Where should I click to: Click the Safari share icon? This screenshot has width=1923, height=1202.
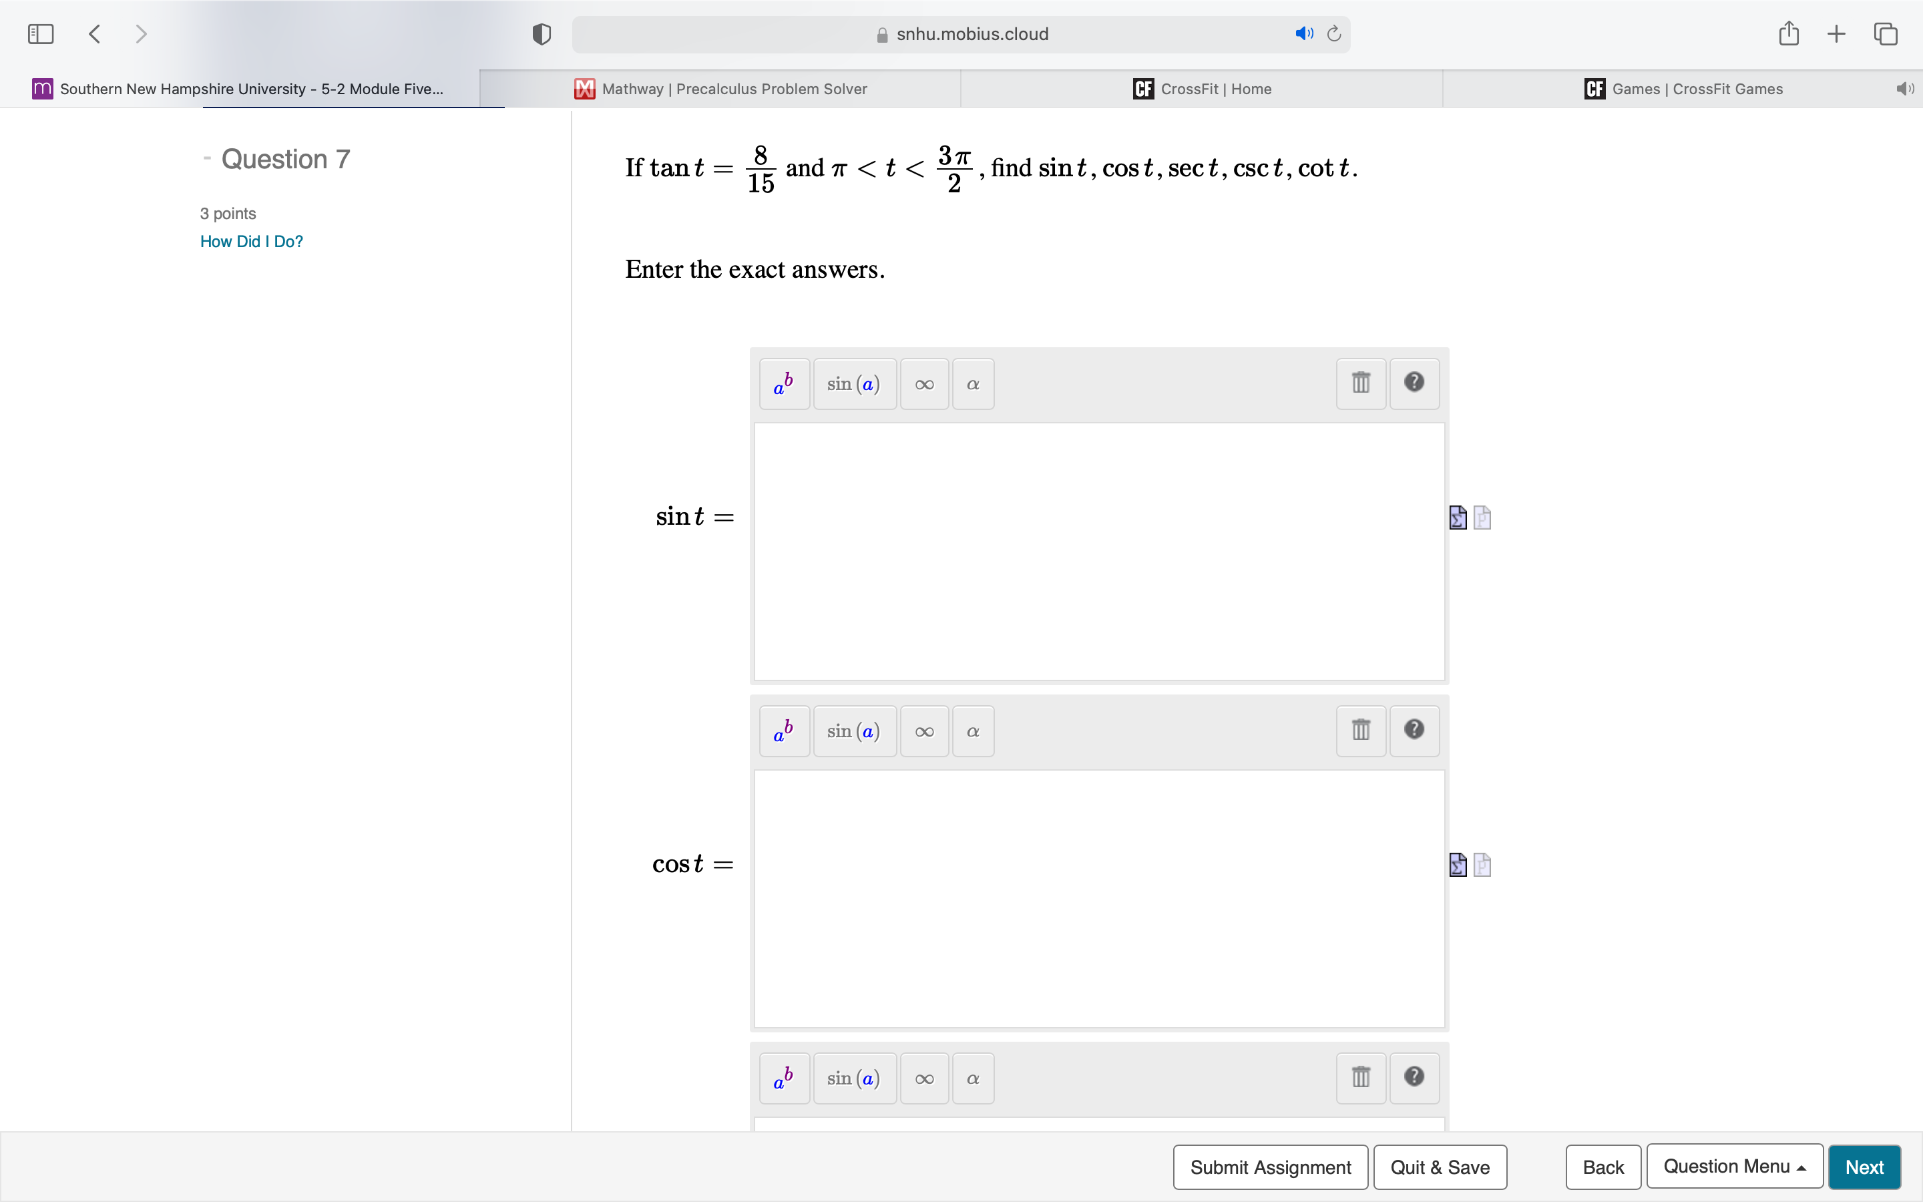1788,33
